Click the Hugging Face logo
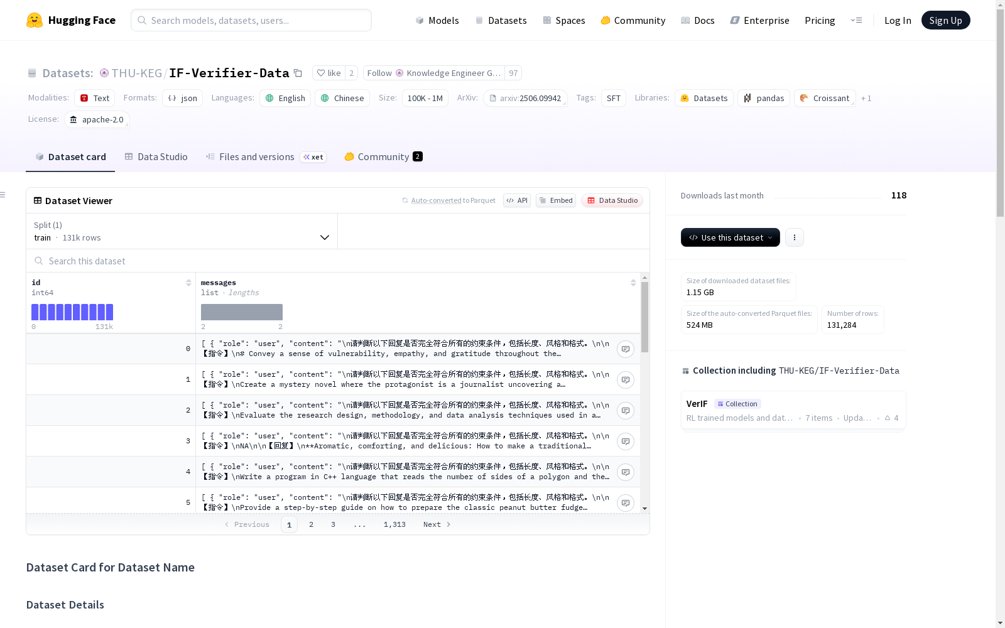Screen dimensions: 1005x628 (70, 20)
